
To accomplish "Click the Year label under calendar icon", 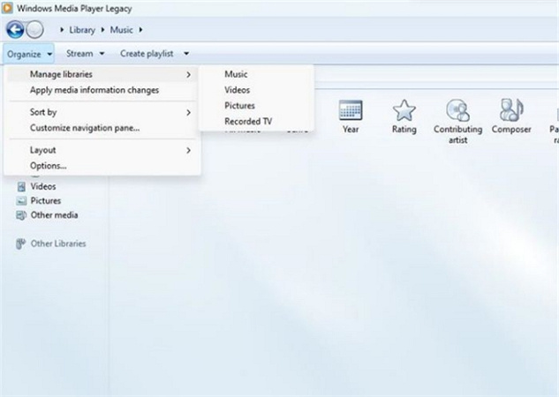I will (x=351, y=130).
